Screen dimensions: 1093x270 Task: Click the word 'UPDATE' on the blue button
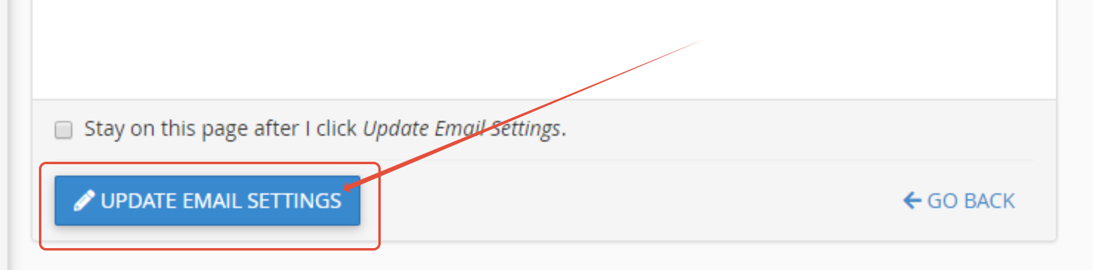point(139,201)
